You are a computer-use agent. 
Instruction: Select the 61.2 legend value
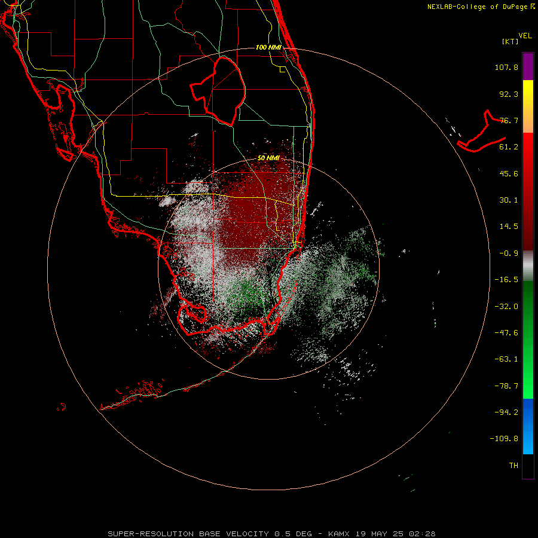pos(509,147)
